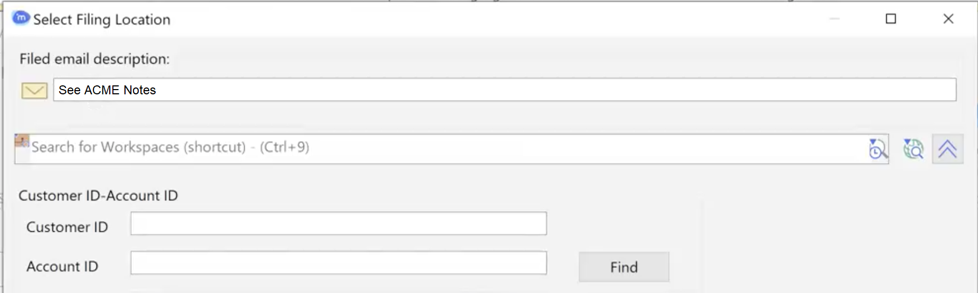This screenshot has width=978, height=293.
Task: Click the Find button
Action: coord(624,267)
